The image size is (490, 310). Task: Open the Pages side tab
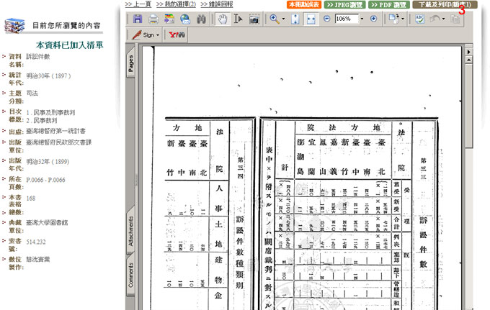(131, 64)
